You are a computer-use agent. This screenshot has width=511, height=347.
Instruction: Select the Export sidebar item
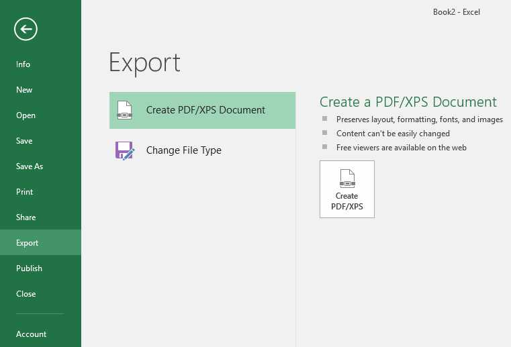point(40,243)
